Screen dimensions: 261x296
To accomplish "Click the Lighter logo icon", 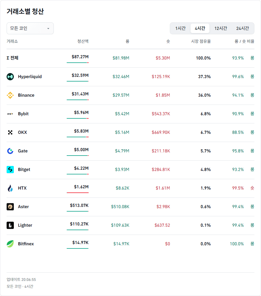I will tap(10, 225).
